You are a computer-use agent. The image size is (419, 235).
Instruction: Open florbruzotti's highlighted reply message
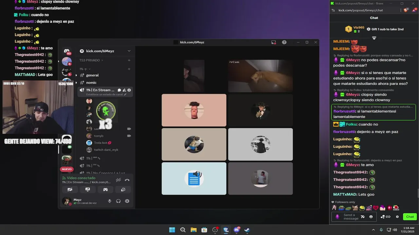pos(373,112)
